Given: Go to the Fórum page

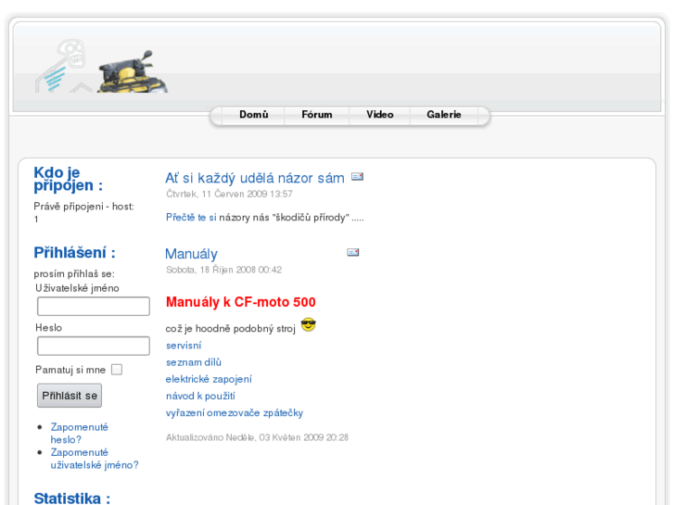Looking at the screenshot, I should 317,114.
